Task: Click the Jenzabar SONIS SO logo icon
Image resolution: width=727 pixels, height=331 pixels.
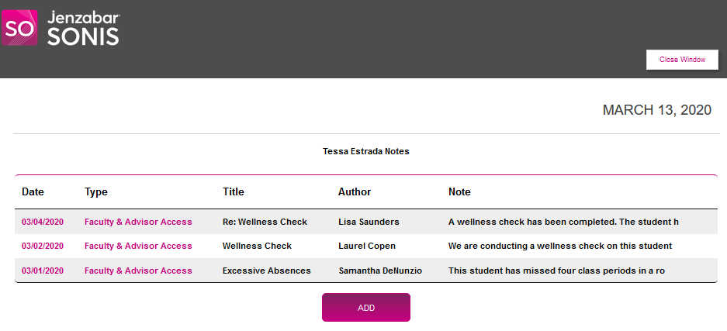Action: [x=19, y=27]
